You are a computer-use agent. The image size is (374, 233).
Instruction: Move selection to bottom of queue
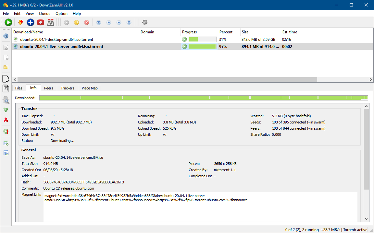click(129, 22)
